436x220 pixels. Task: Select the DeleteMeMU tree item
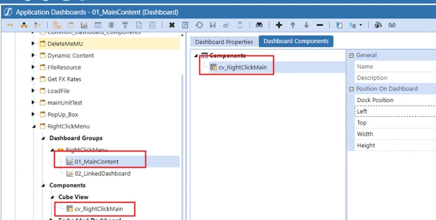click(x=65, y=44)
